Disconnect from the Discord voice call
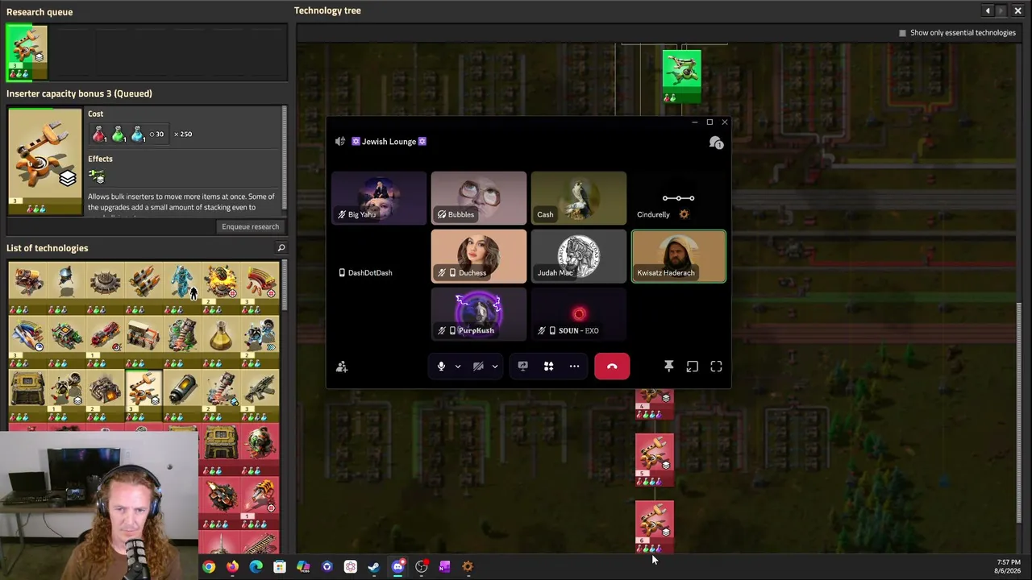This screenshot has height=580, width=1032. [x=612, y=367]
